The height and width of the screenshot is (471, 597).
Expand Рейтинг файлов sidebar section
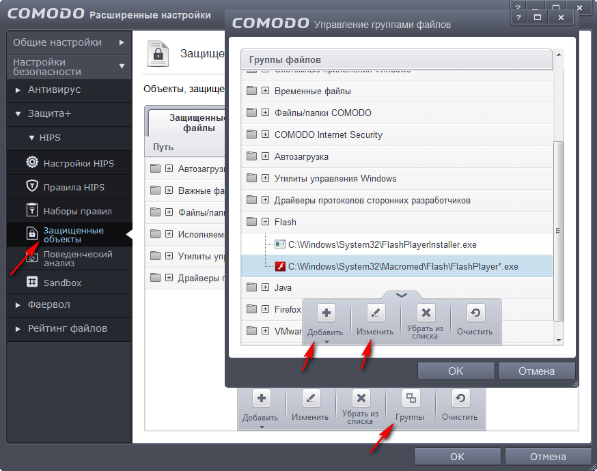(69, 329)
